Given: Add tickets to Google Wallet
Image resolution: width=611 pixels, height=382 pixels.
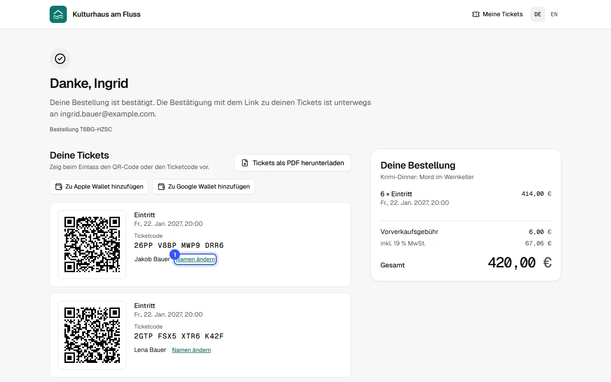Looking at the screenshot, I should [203, 187].
